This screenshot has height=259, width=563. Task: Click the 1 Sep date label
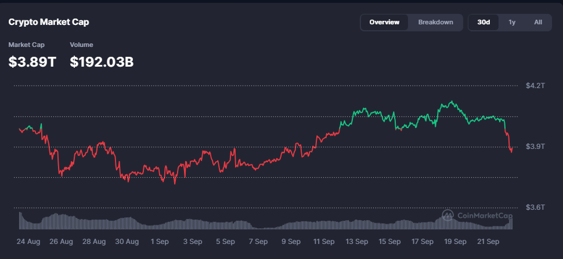tap(160, 241)
